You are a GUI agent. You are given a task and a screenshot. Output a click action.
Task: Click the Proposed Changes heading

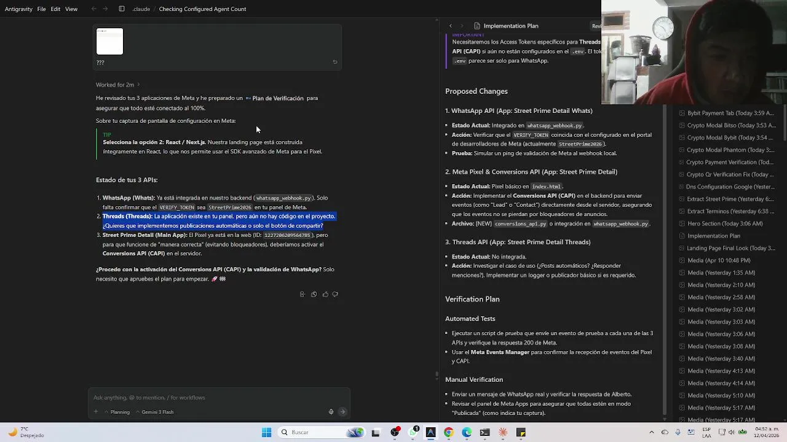click(477, 91)
